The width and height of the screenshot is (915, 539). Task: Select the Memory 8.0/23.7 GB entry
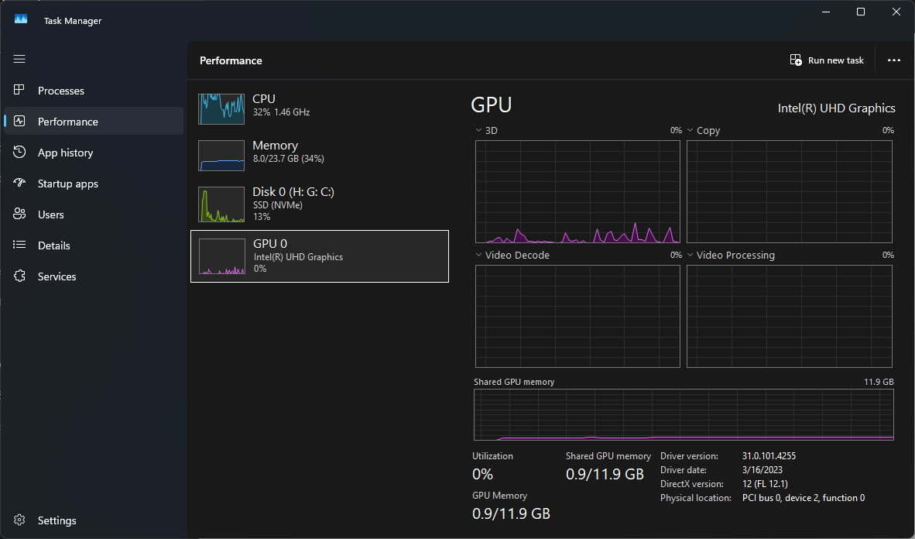tap(320, 155)
